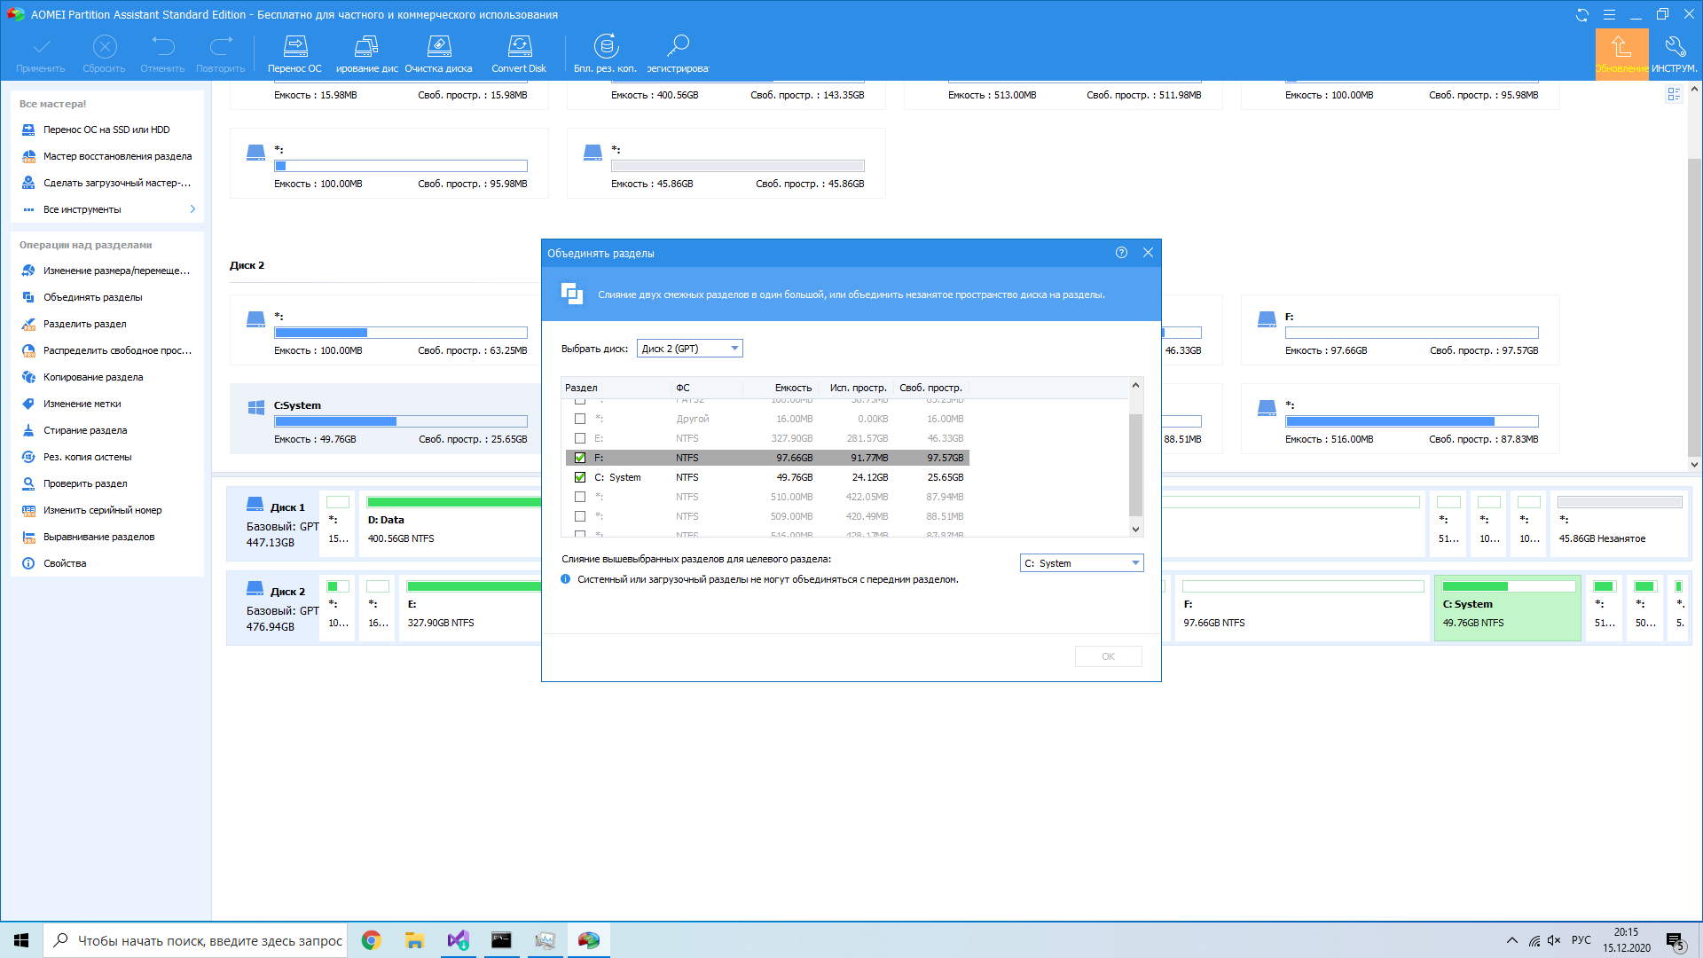Select F: 97.66GB NTFS block in disk map
Viewport: 1703px width, 958px height.
[1301, 608]
